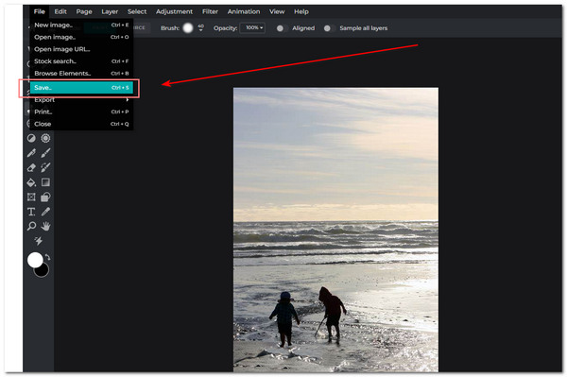Viewport: 567px width, 377px height.
Task: Open the Brush size 40 dropdown
Action: click(201, 27)
